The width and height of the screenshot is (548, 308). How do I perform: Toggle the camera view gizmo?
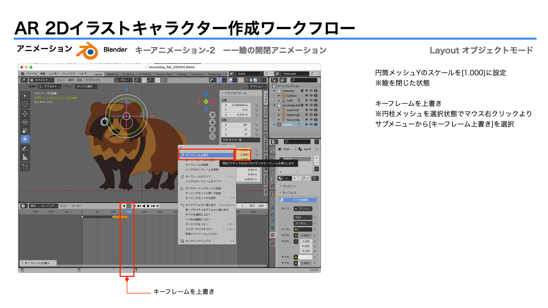[x=212, y=129]
